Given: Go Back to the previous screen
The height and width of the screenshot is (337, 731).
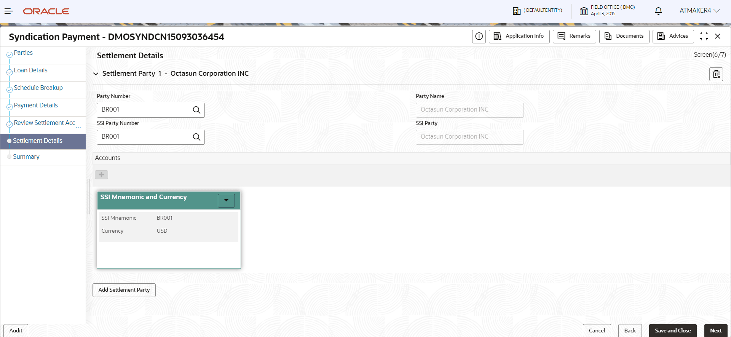Looking at the screenshot, I should (630, 331).
